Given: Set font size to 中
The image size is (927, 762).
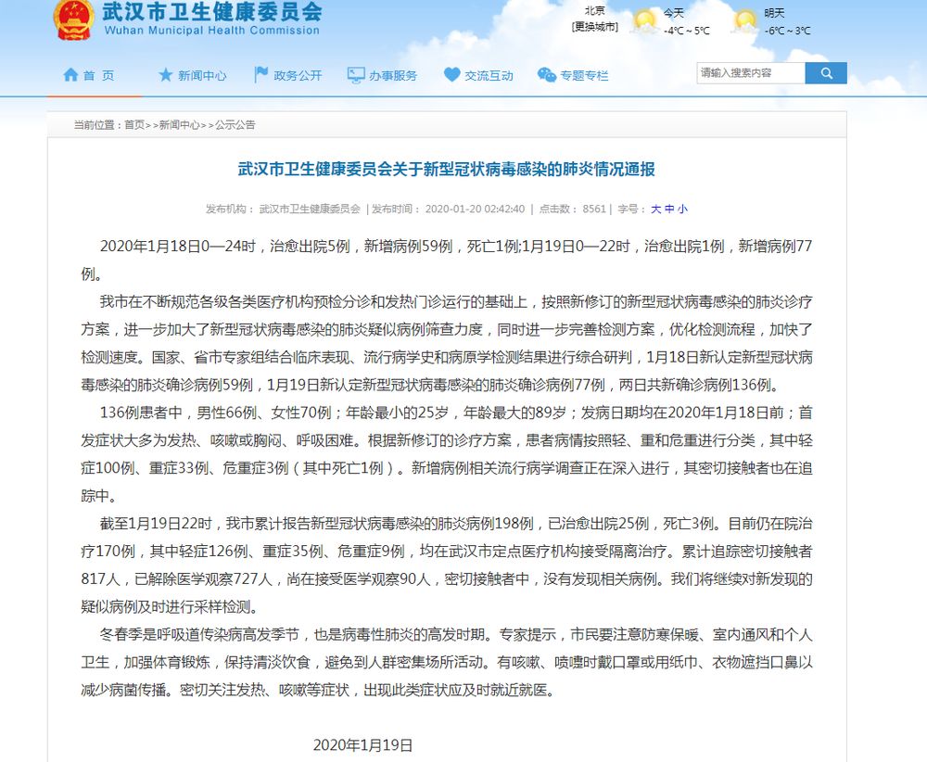Looking at the screenshot, I should pos(669,210).
